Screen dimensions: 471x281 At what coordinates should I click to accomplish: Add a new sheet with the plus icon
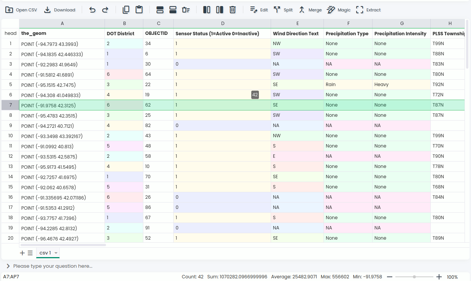point(22,253)
